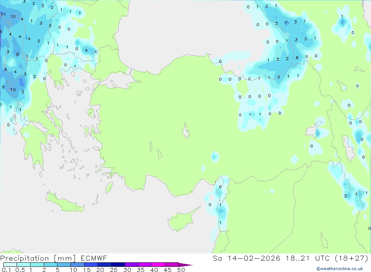Click the '40' legend scale label
The height and width of the screenshot is (272, 371).
click(x=154, y=270)
